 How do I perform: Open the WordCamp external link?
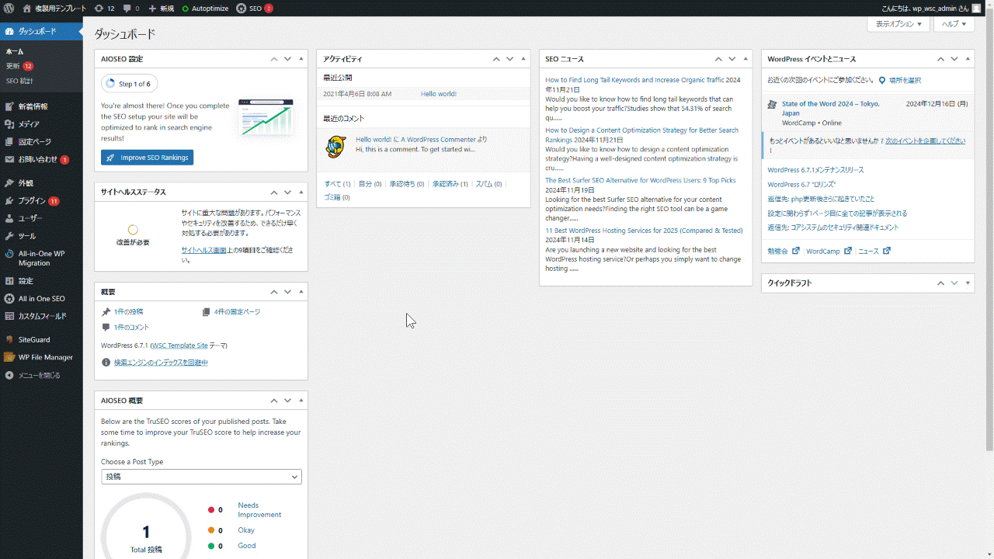click(x=829, y=251)
